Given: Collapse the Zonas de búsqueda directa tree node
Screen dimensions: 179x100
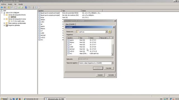Looking at the screenshot, I should coord(4,15).
